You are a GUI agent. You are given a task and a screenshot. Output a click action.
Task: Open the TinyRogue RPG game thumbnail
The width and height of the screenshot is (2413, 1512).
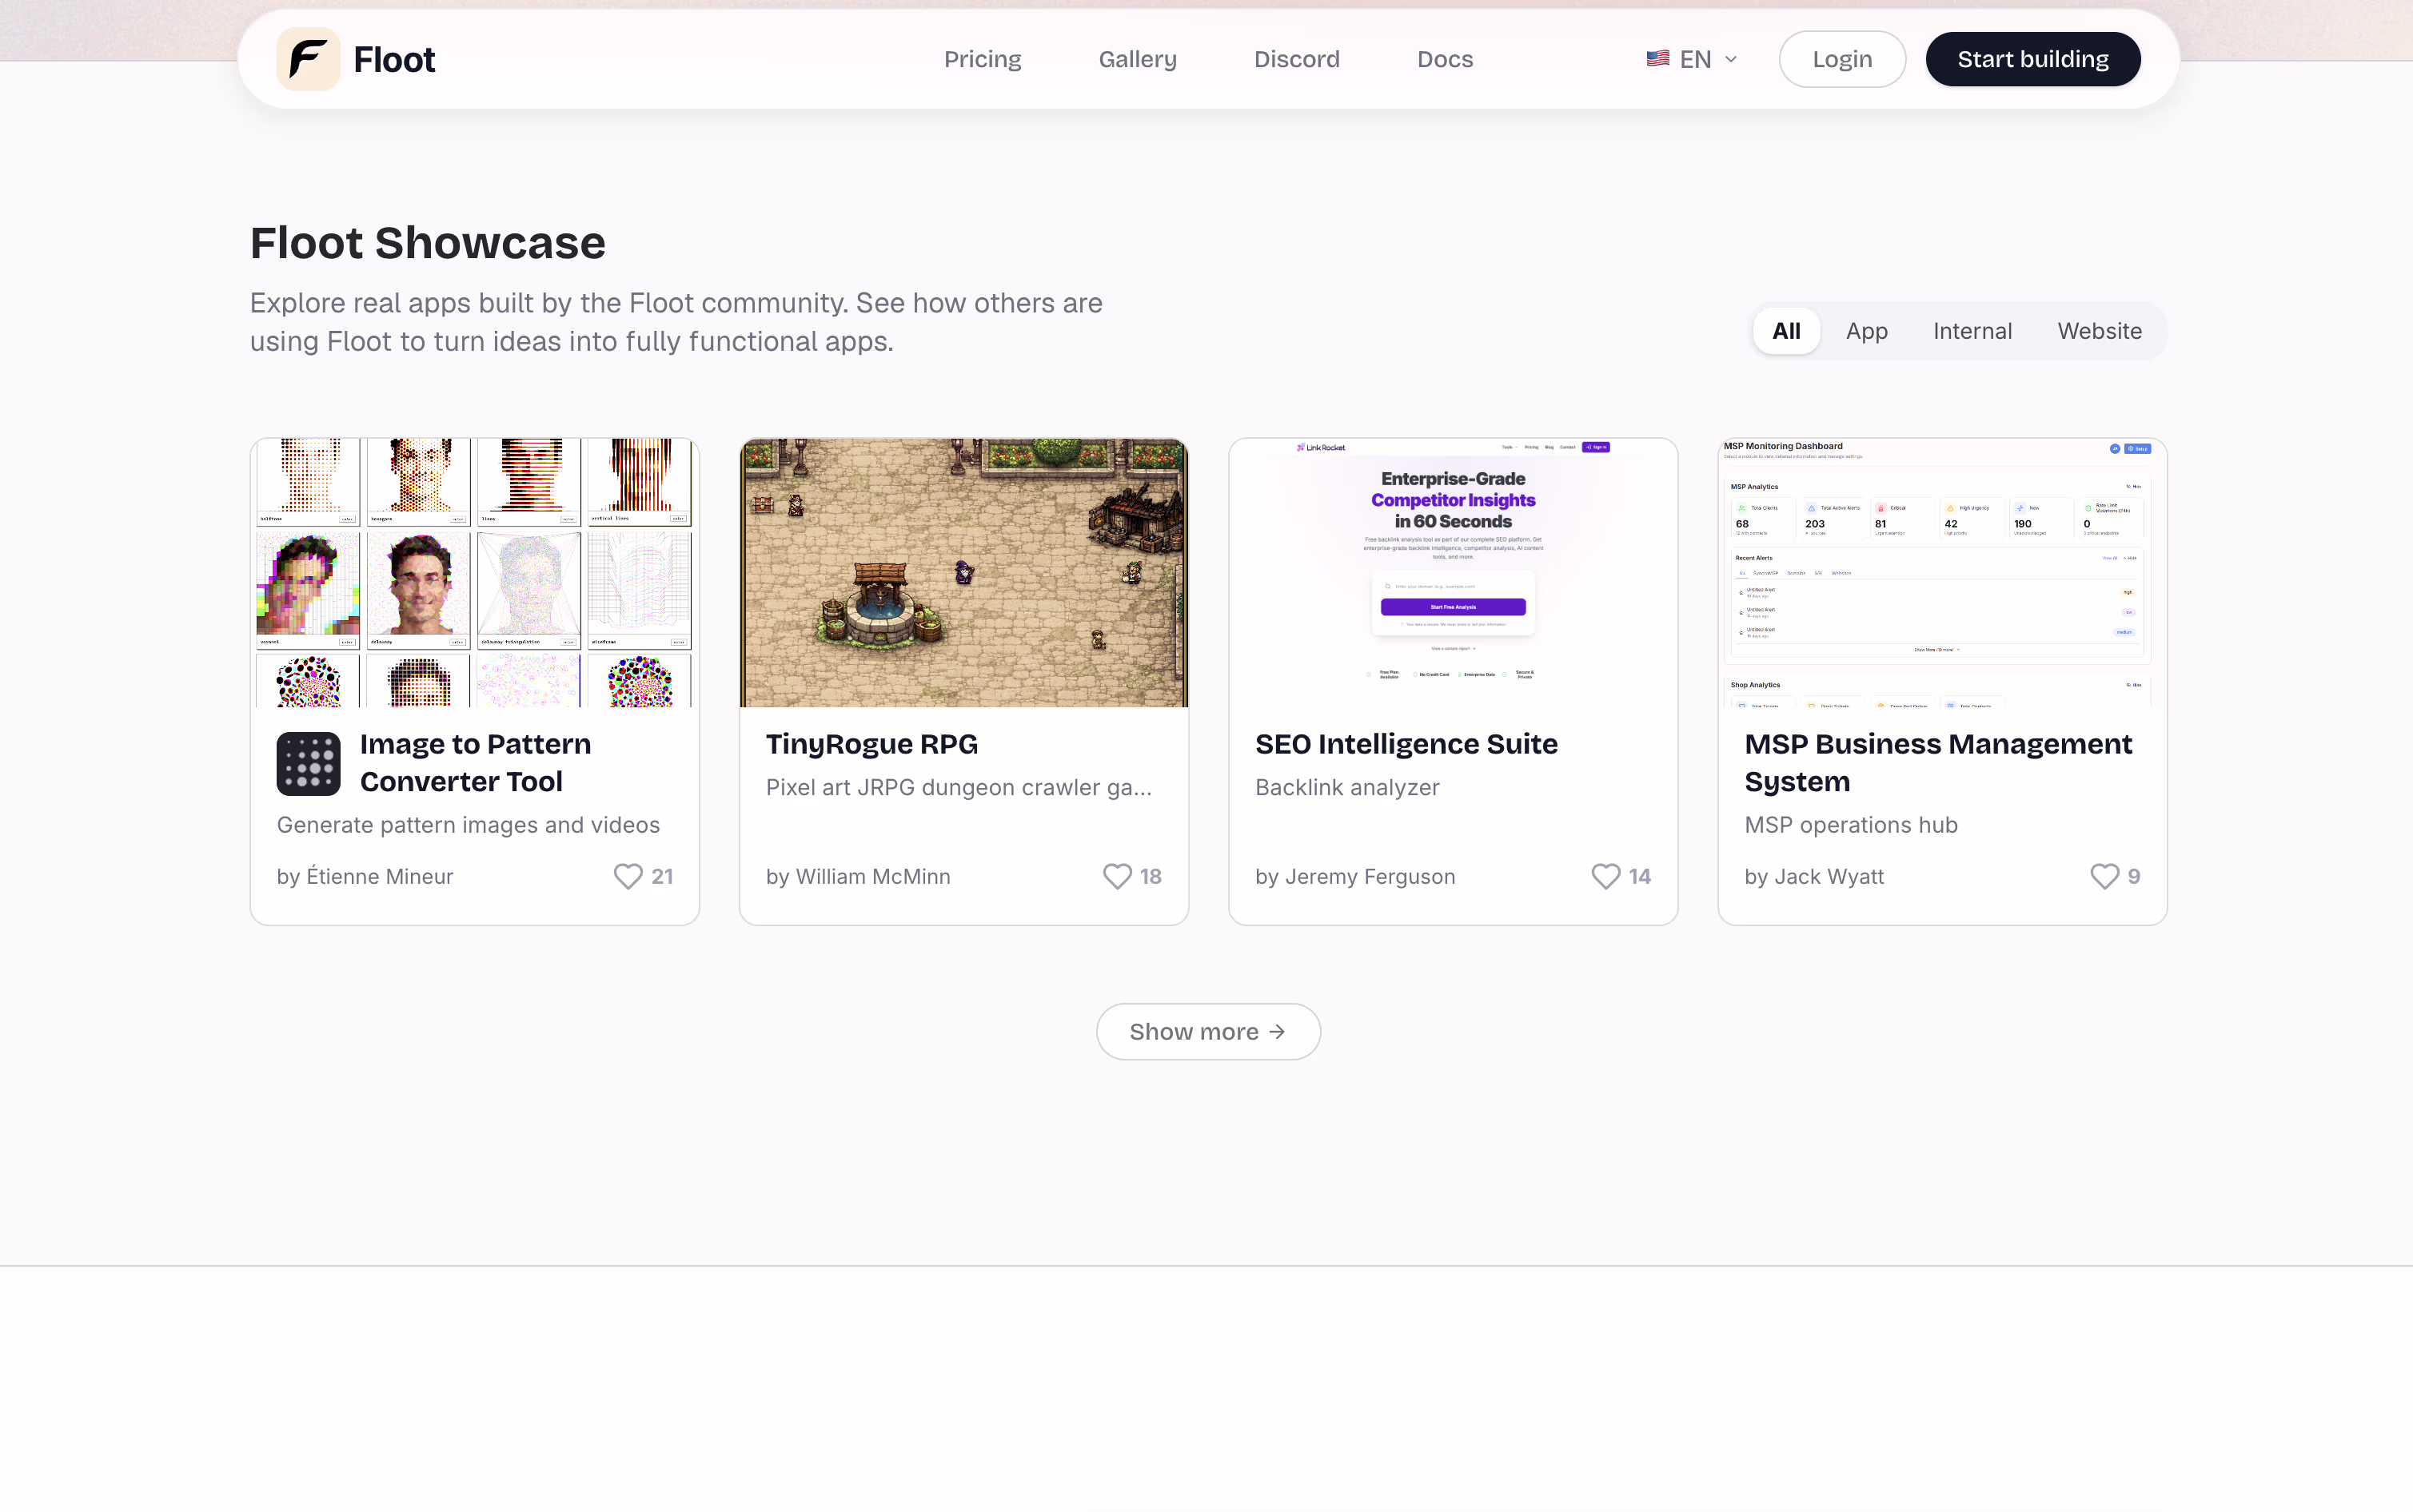tap(964, 573)
